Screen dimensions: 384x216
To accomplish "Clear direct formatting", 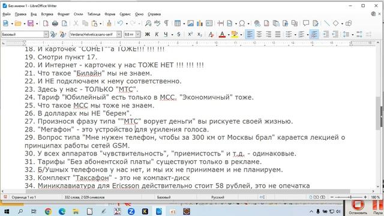I will point(211,35).
